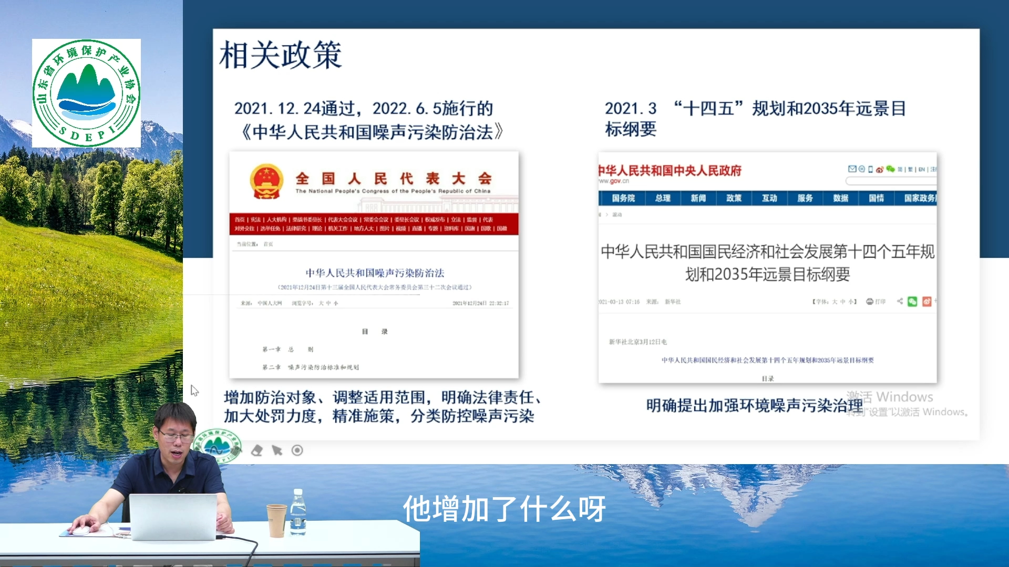The width and height of the screenshot is (1009, 567).
Task: Select the arrow pointer tool
Action: (277, 450)
